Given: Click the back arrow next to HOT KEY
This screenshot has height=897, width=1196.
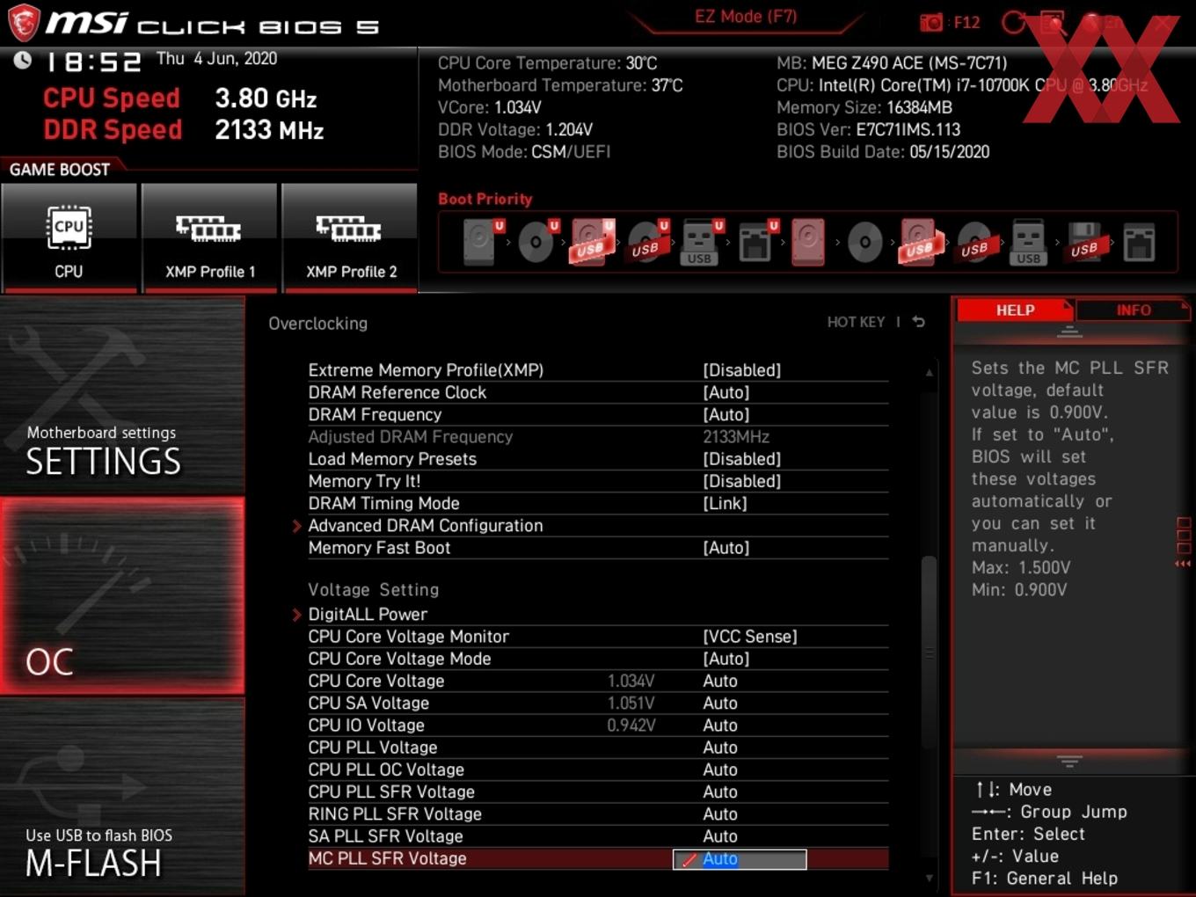Looking at the screenshot, I should coord(918,322).
